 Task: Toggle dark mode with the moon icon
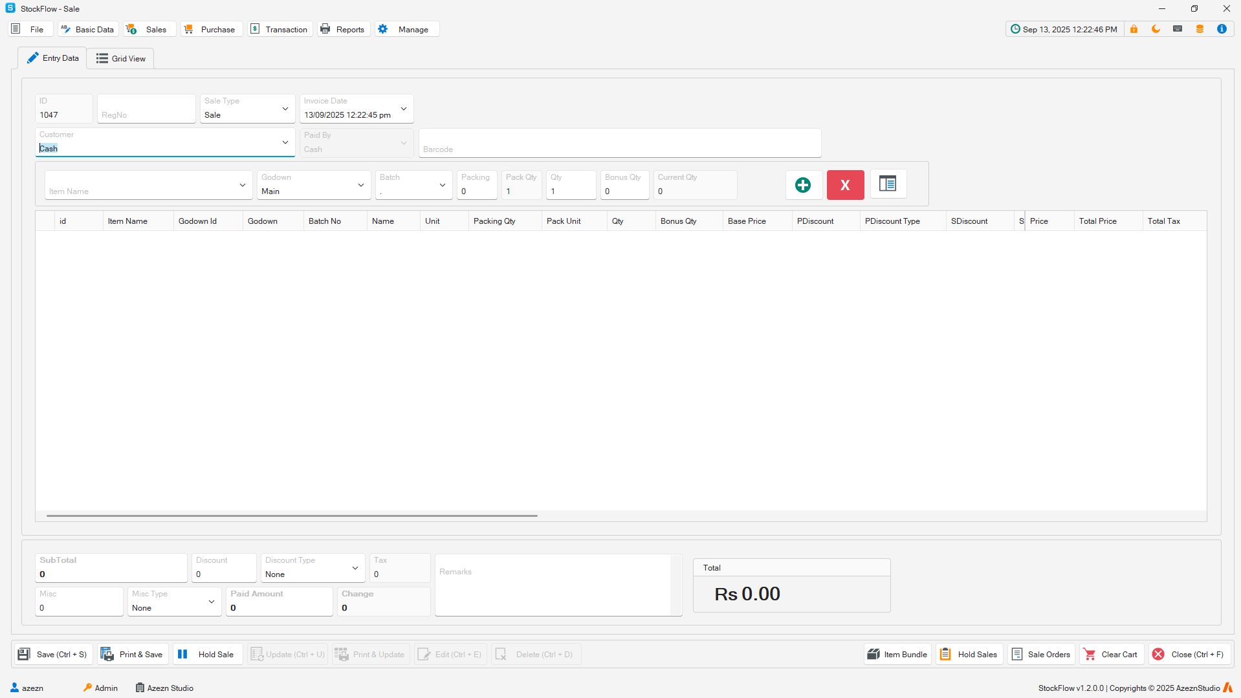coord(1156,29)
